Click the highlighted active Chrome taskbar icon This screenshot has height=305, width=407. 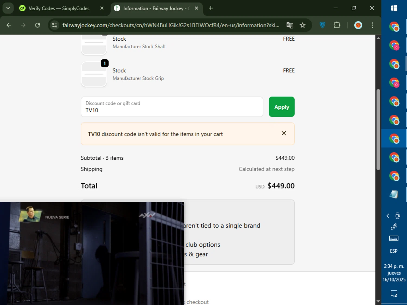click(394, 139)
